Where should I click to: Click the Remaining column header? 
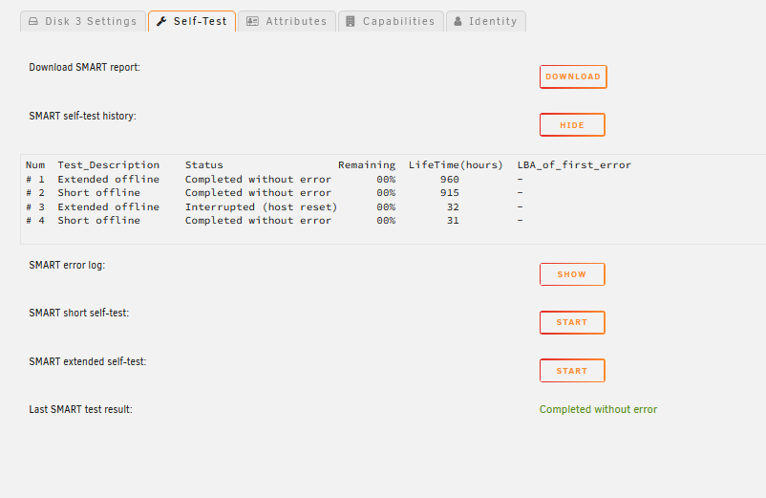[367, 165]
